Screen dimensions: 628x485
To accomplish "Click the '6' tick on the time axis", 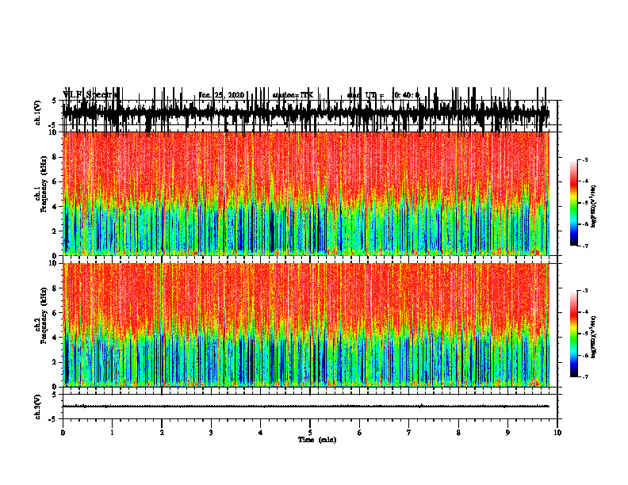I will (x=360, y=433).
